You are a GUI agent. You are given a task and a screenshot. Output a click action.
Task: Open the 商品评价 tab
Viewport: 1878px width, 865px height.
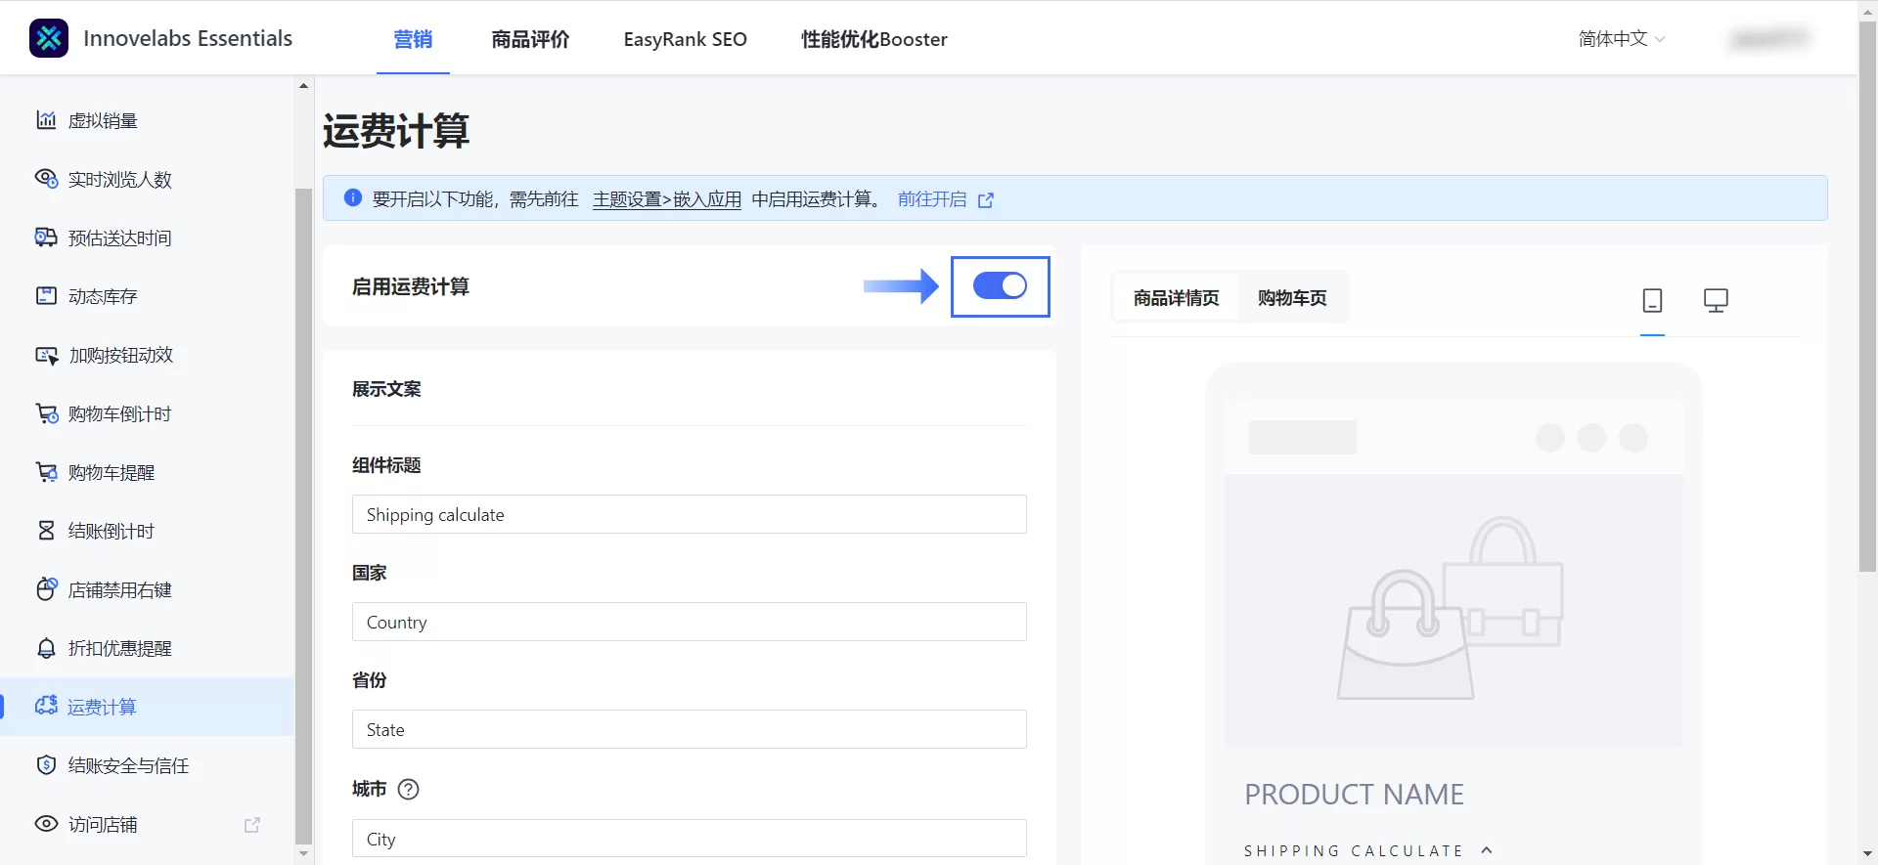pyautogui.click(x=530, y=39)
